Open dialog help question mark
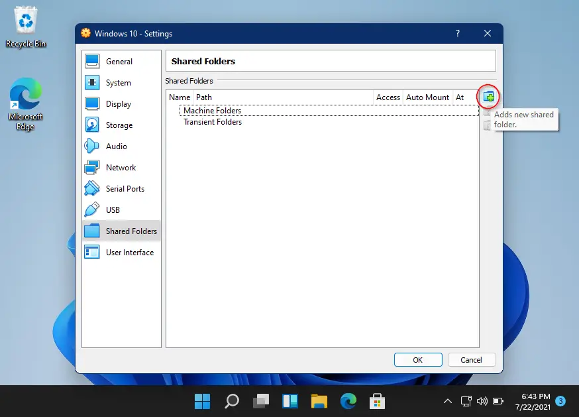579x417 pixels. pos(458,34)
